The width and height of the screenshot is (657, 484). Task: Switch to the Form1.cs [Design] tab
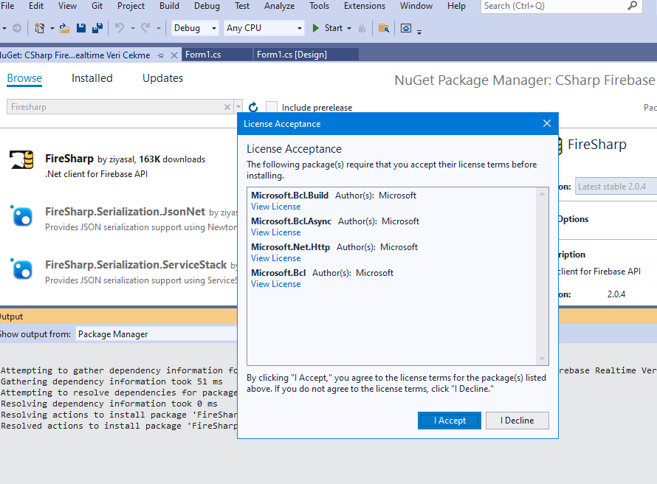click(x=306, y=55)
